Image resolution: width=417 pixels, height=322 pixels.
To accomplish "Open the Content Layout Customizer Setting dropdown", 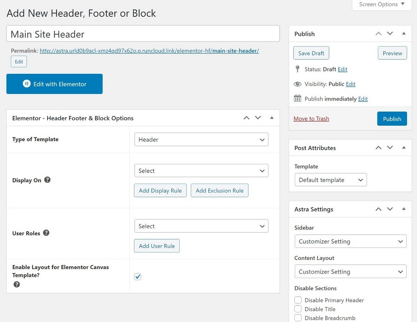I will (351, 272).
